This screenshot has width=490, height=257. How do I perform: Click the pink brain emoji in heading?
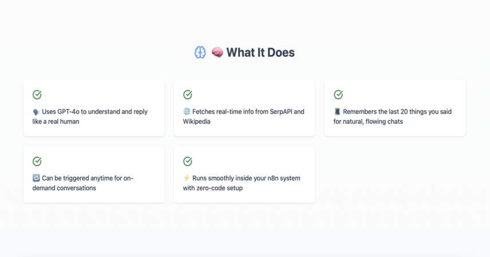coord(217,53)
